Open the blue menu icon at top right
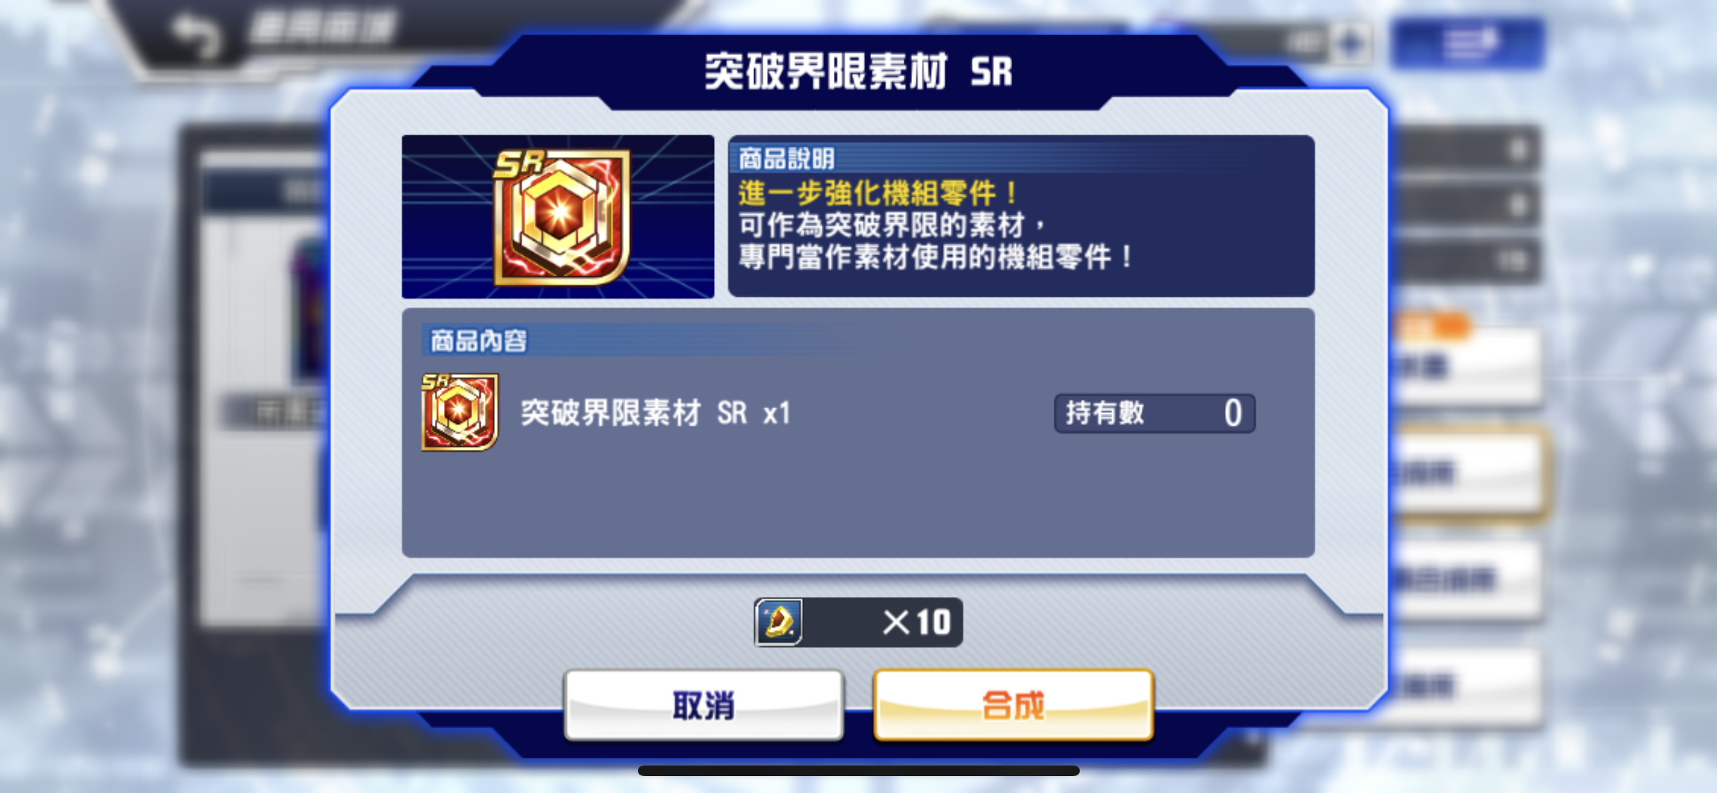Screen dimensions: 1717x793 click(x=1468, y=42)
